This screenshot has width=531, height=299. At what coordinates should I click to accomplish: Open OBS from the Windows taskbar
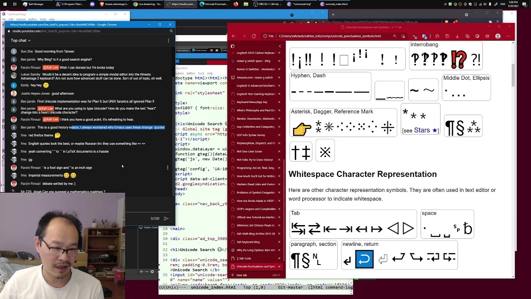pos(255,4)
